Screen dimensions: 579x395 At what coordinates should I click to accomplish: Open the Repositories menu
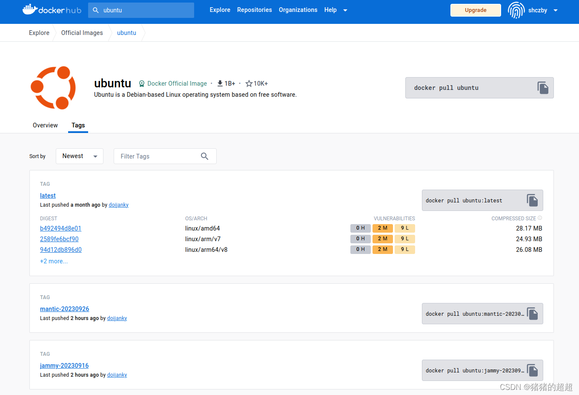click(x=254, y=9)
